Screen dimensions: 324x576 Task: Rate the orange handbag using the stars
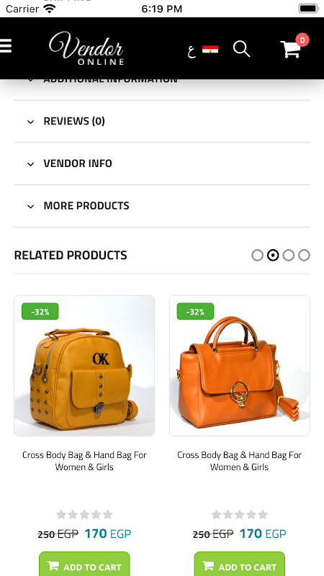[x=240, y=514]
